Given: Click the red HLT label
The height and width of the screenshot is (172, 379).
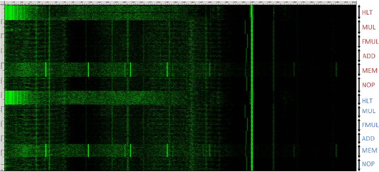Looking at the screenshot, I should [x=367, y=13].
